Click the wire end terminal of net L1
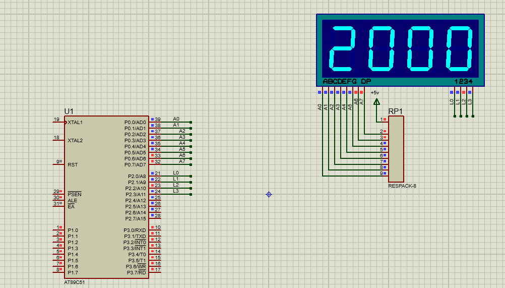505x288 pixels. (x=191, y=183)
